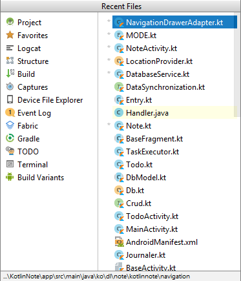Open the Gradle tool window

28,139
